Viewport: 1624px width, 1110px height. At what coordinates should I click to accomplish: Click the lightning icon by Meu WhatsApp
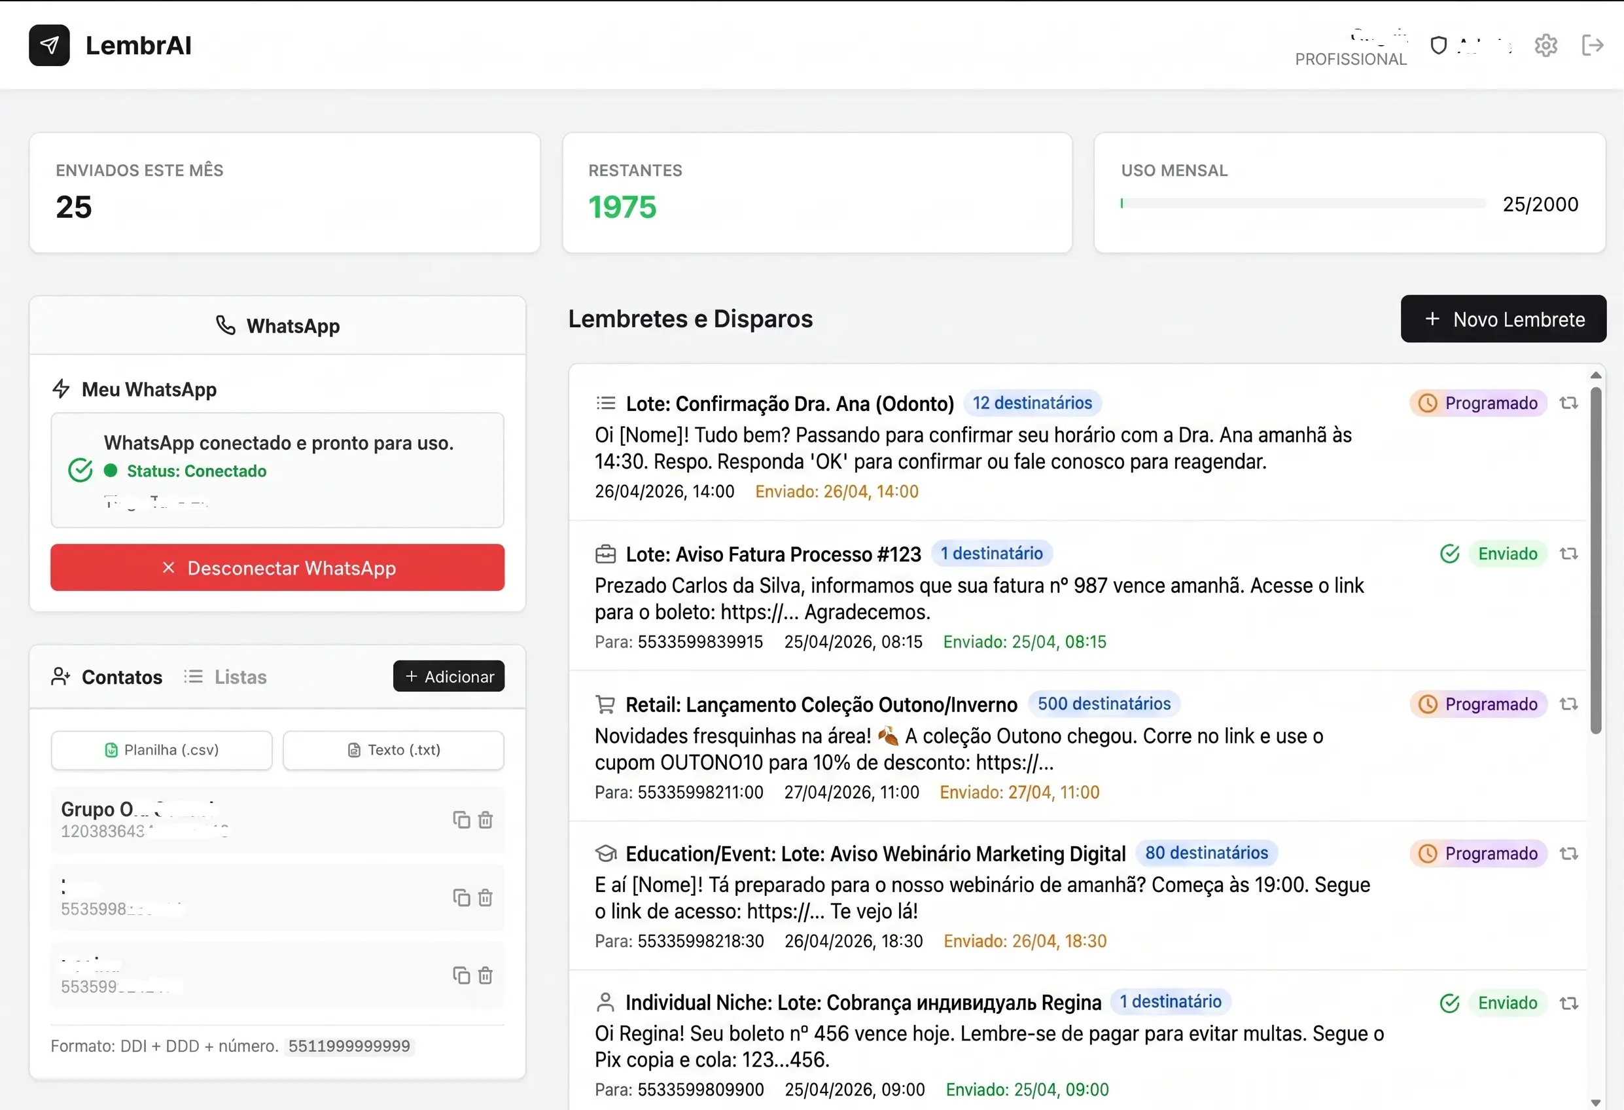click(62, 389)
